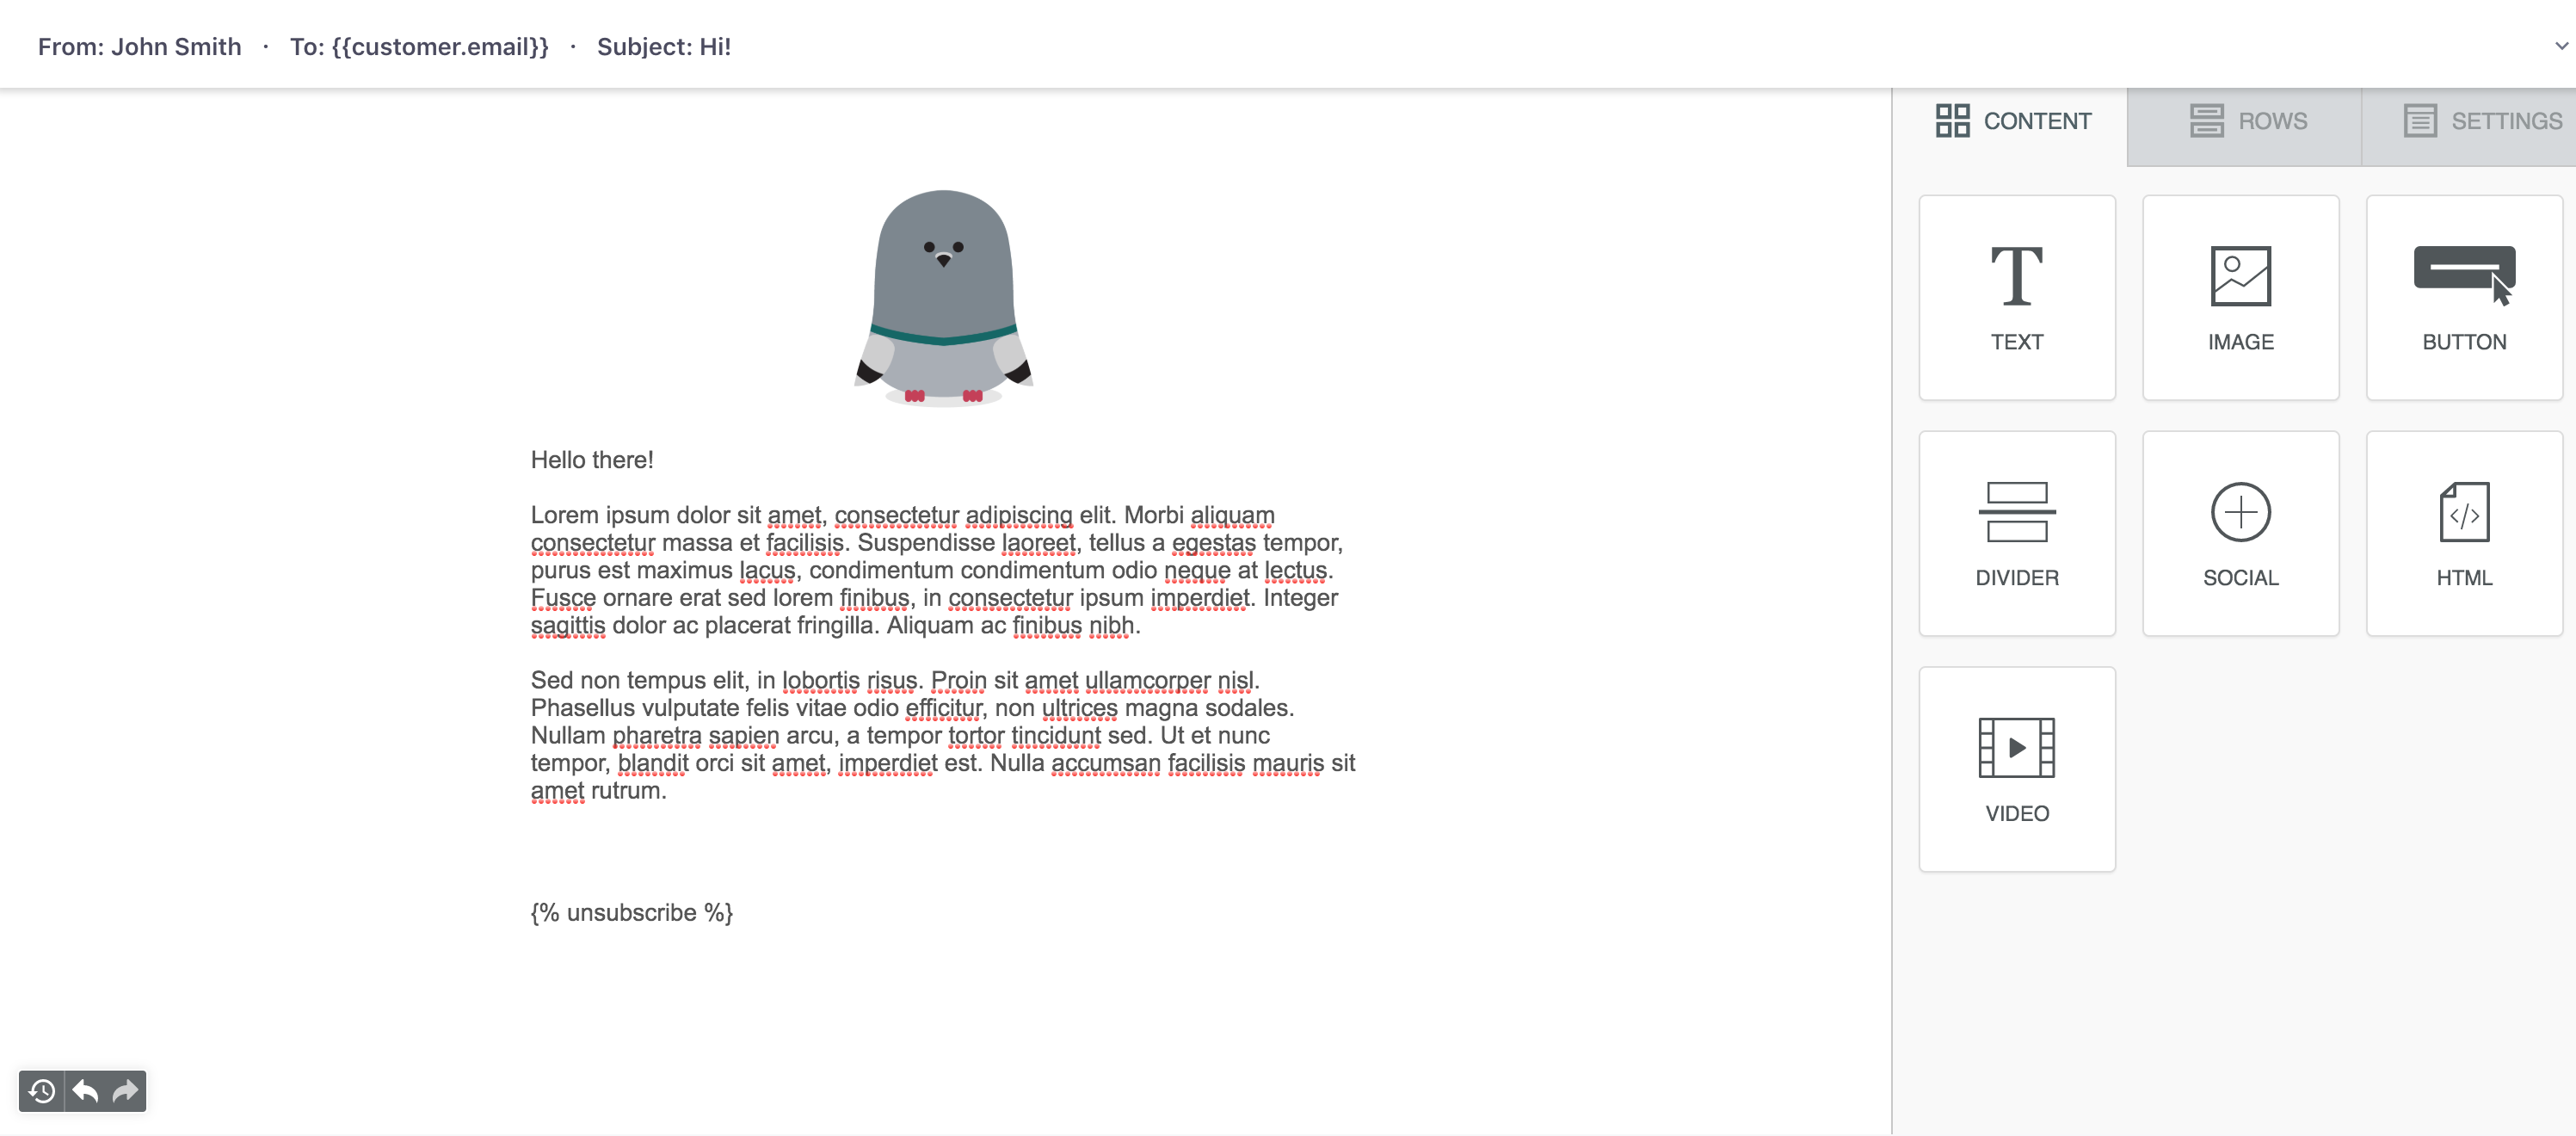
Task: Select the Text content block tool
Action: (2016, 294)
